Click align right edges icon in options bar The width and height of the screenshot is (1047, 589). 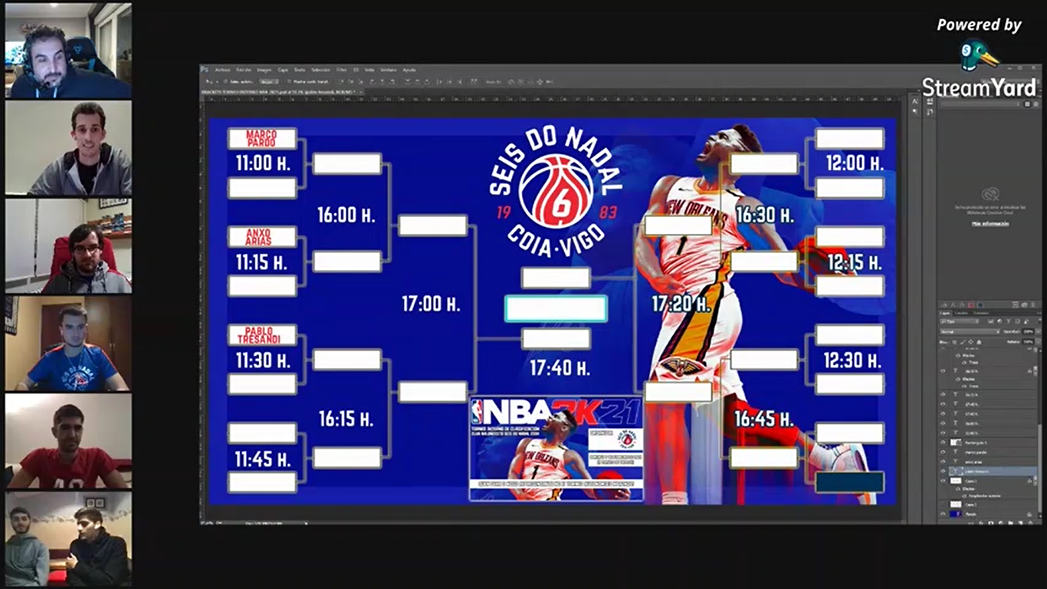coord(392,82)
